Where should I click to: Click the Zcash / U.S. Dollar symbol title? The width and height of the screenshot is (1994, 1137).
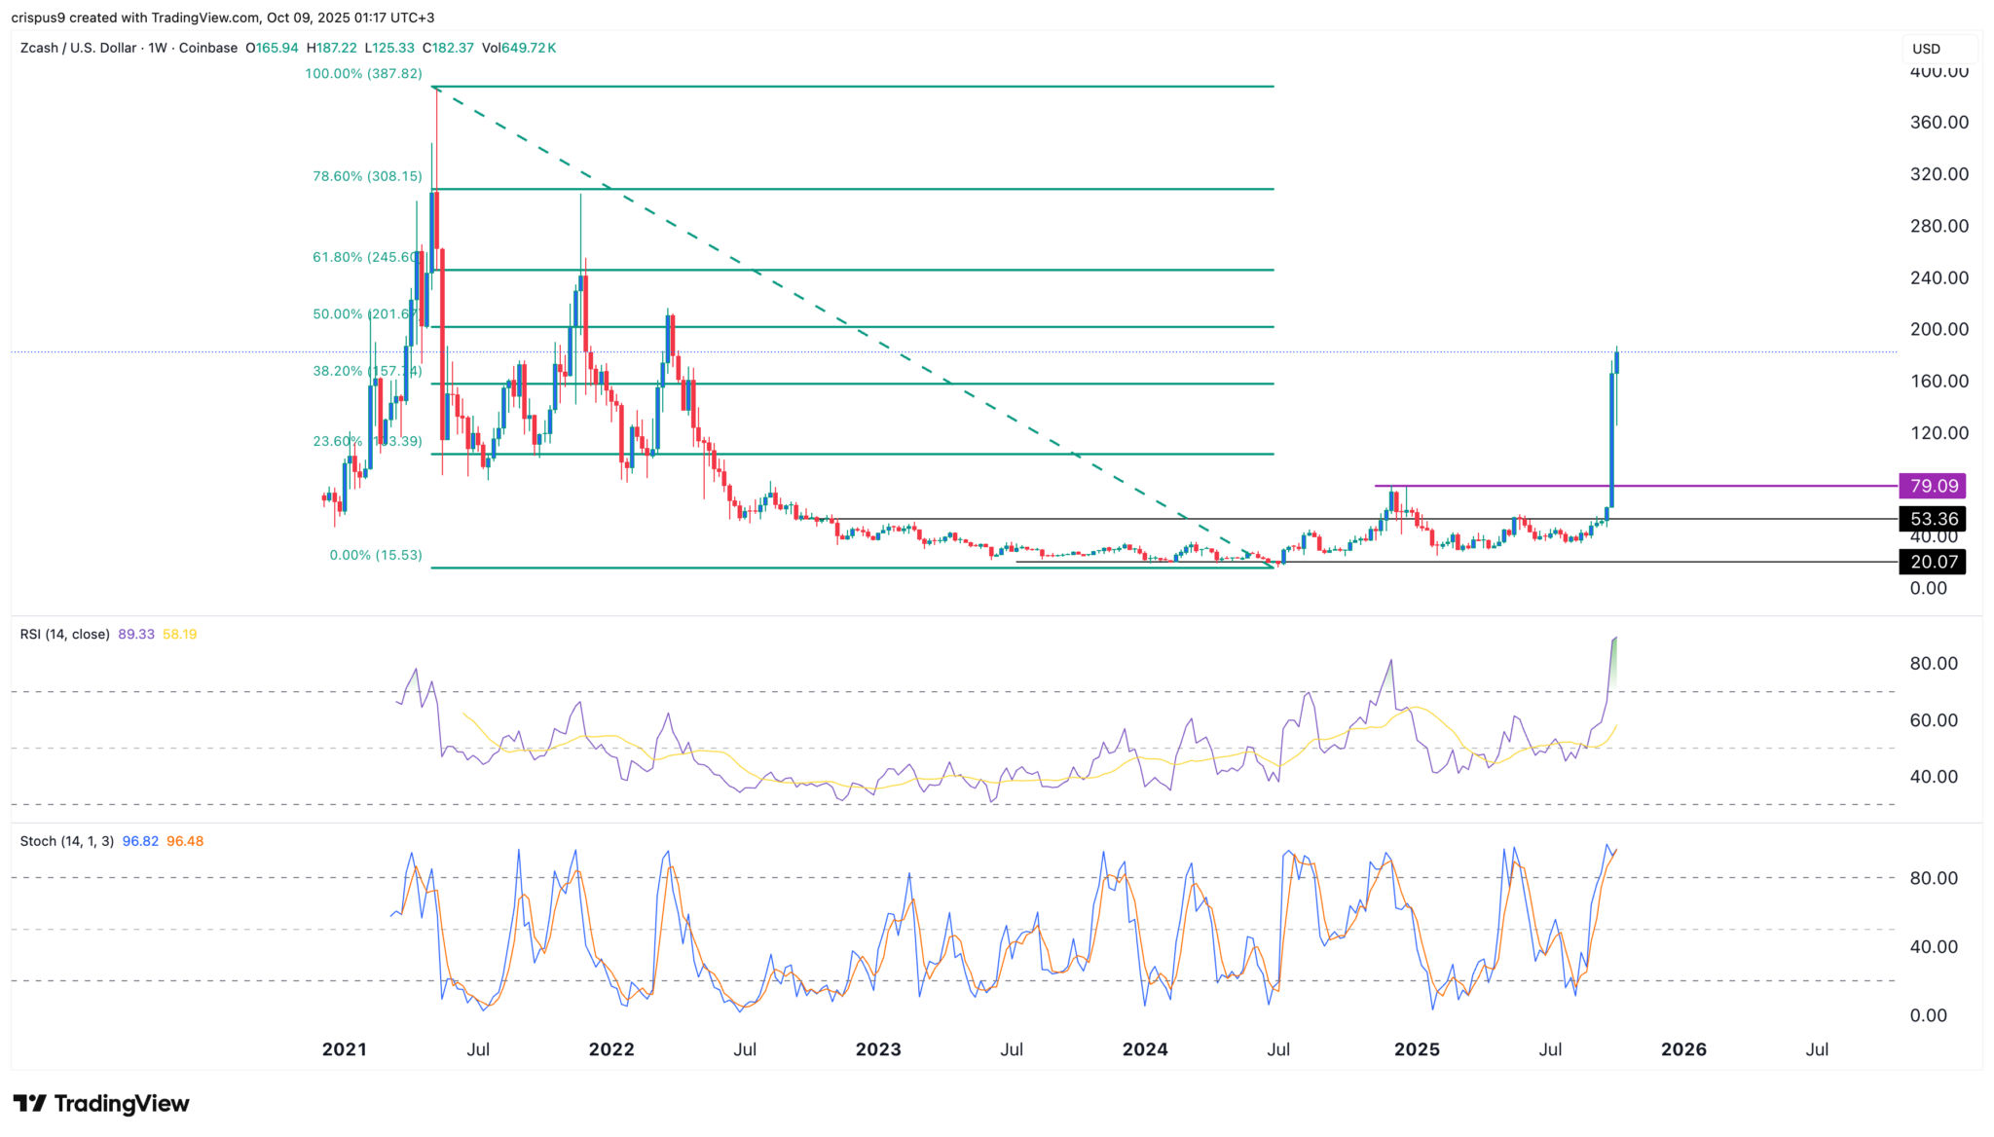point(78,48)
